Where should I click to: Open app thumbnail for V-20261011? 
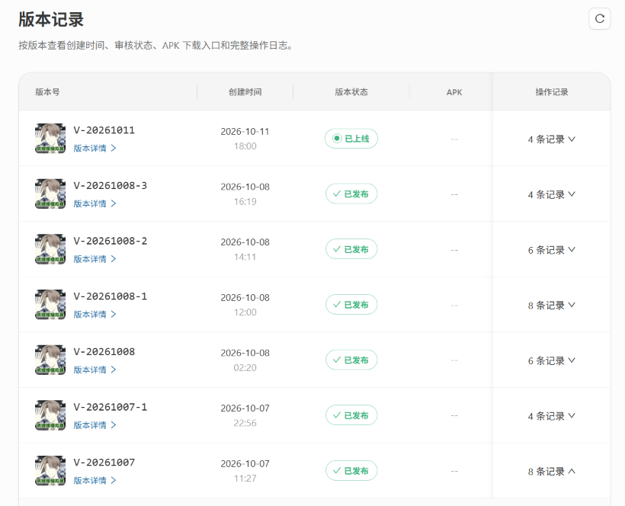pos(50,138)
